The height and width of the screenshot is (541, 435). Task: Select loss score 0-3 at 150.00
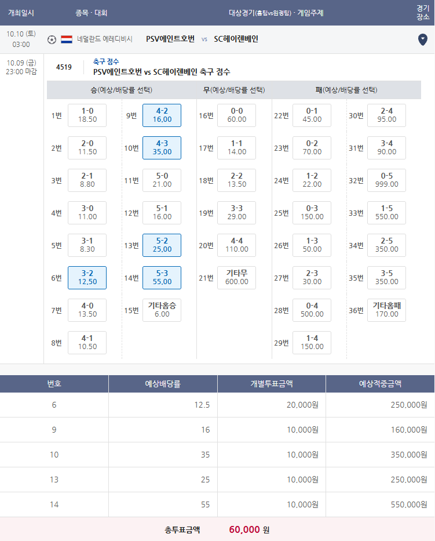tap(312, 213)
